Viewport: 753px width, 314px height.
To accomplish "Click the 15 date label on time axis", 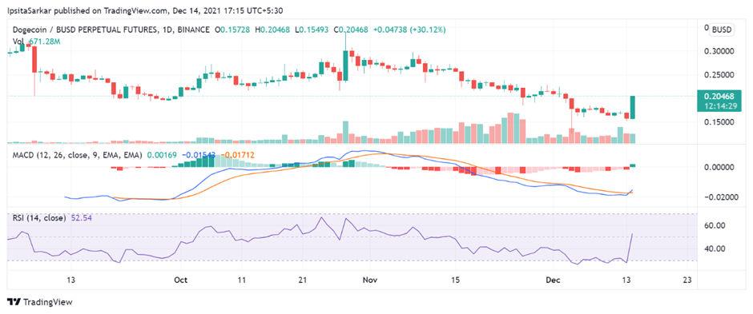I will point(455,280).
